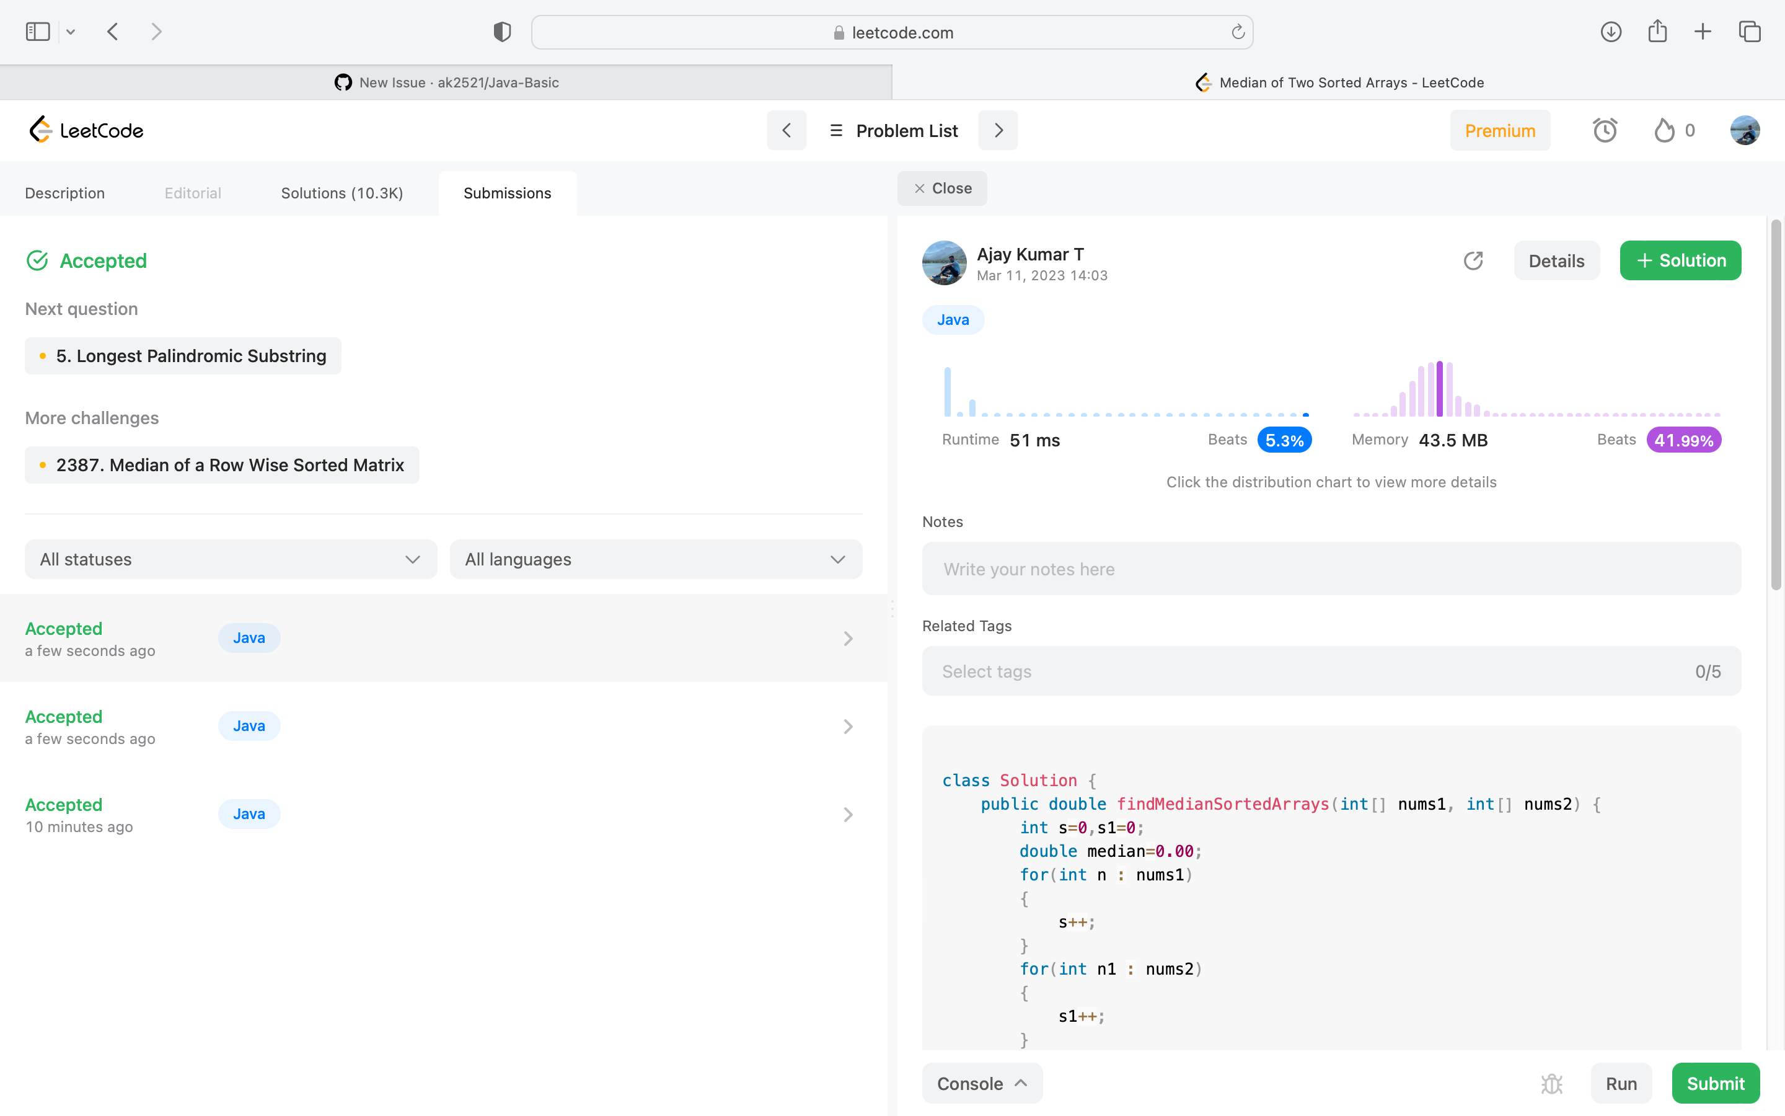
Task: Click the streak flame icon
Action: (1664, 131)
